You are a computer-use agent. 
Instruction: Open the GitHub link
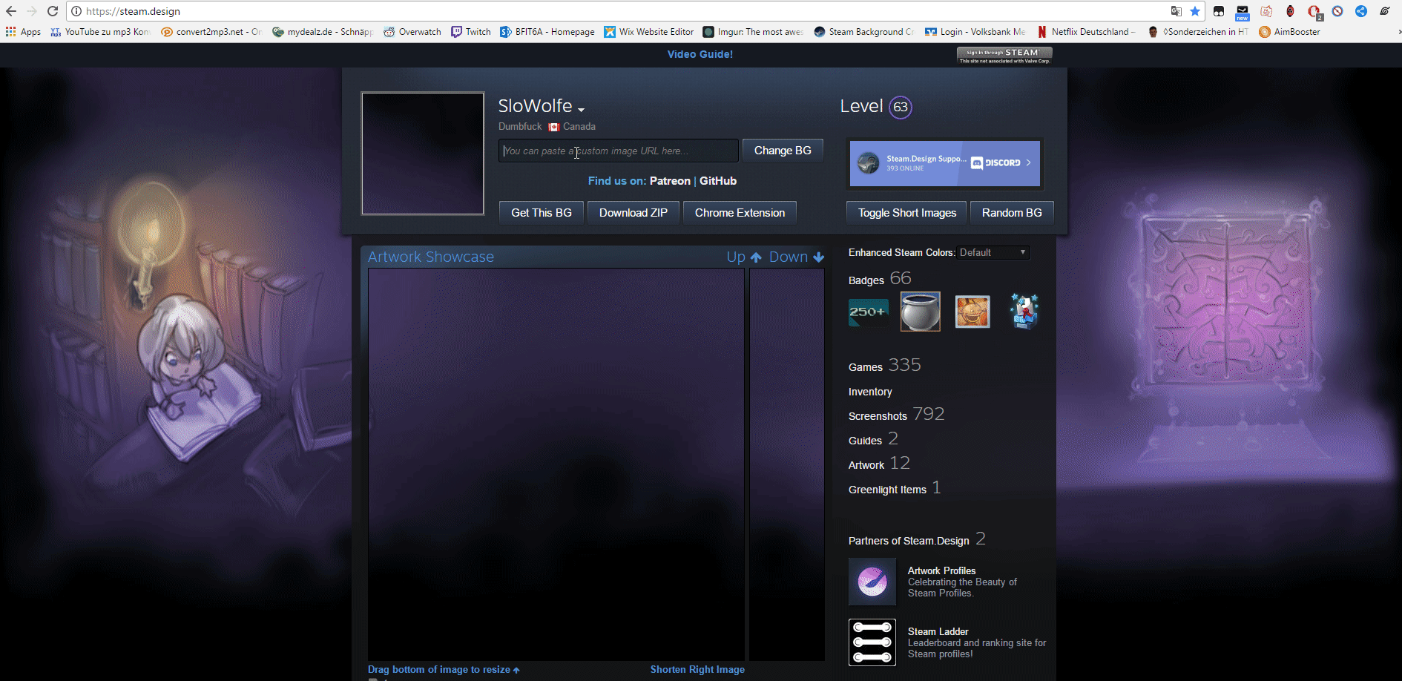pos(718,181)
